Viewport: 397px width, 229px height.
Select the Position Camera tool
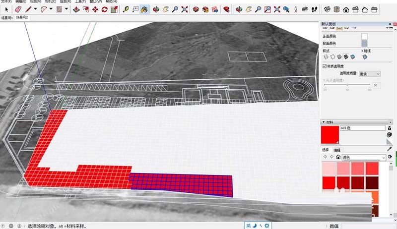pos(295,9)
